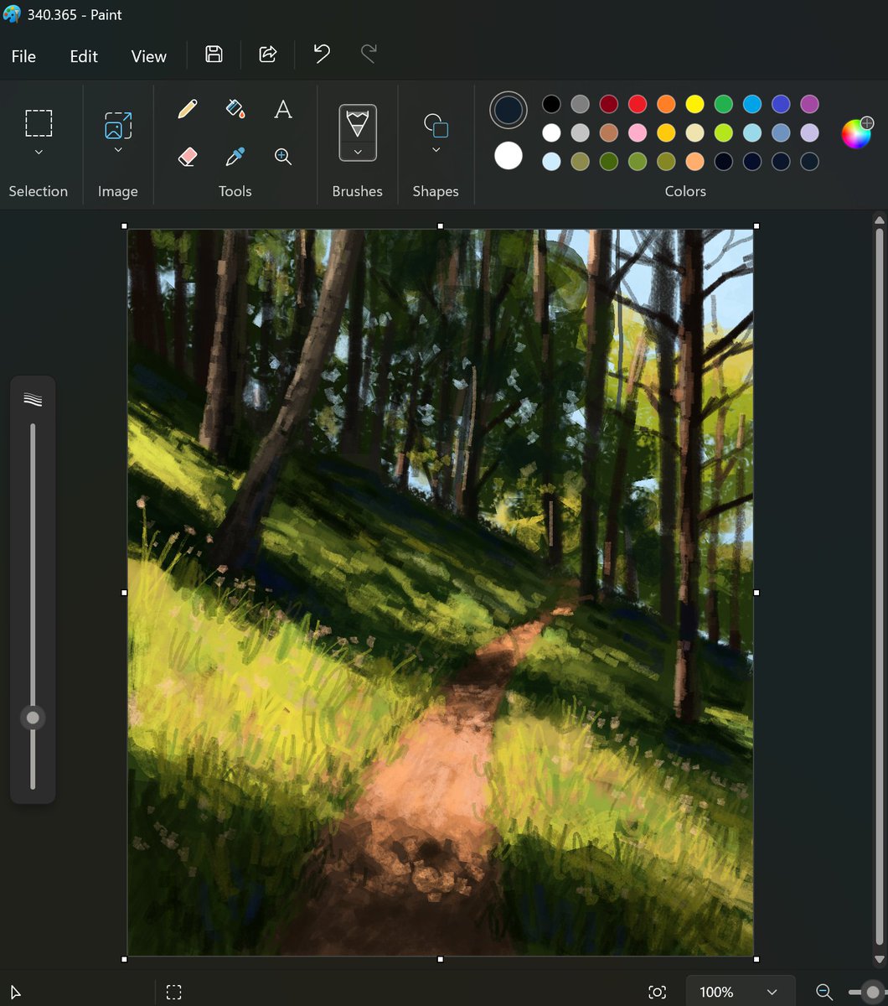
Task: Open the Brushes dropdown arrow
Action: (x=358, y=152)
